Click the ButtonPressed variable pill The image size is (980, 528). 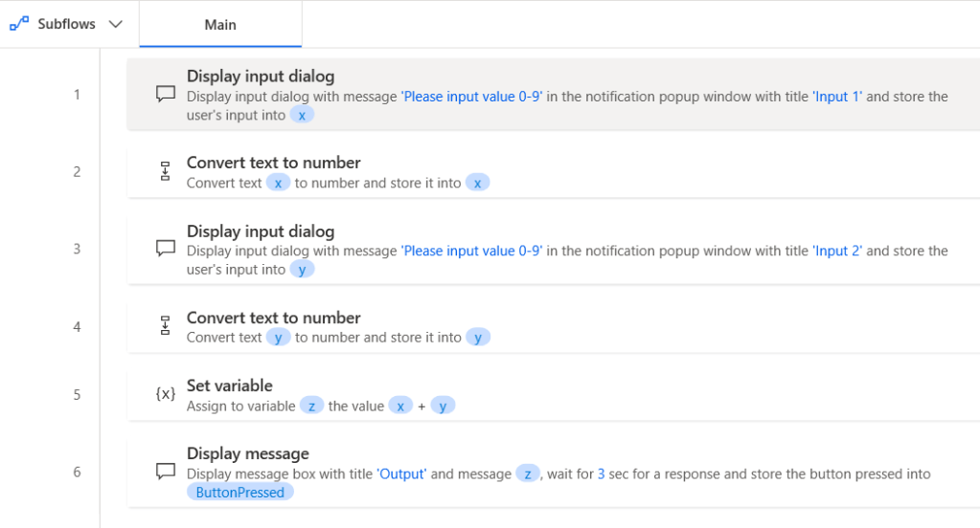pos(240,493)
